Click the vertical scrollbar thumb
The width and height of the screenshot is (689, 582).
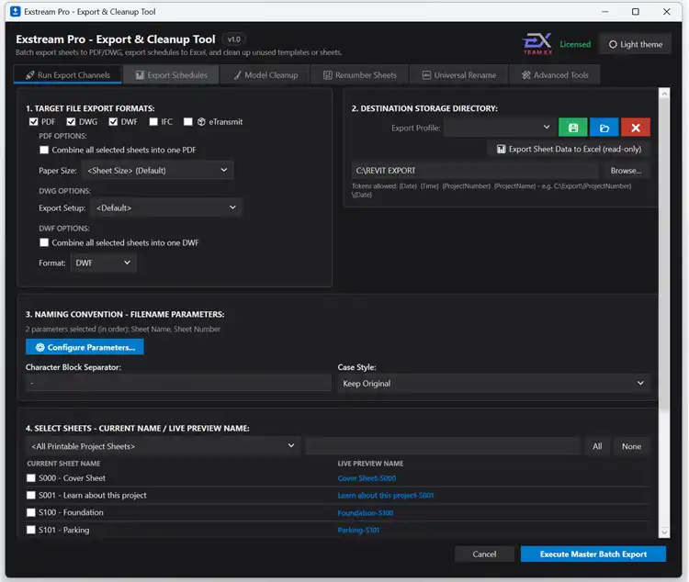(664, 254)
